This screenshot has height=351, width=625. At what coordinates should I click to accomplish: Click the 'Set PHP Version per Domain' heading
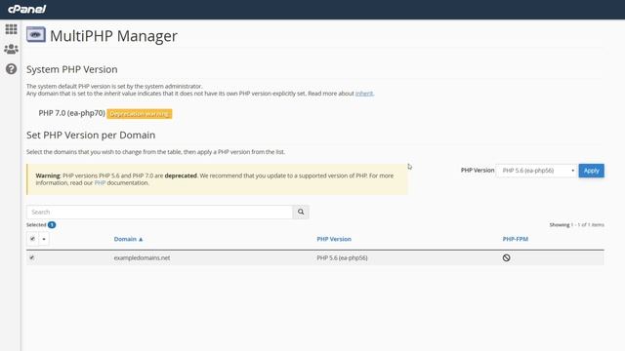(x=91, y=135)
